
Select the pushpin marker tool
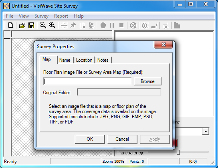coord(73,25)
